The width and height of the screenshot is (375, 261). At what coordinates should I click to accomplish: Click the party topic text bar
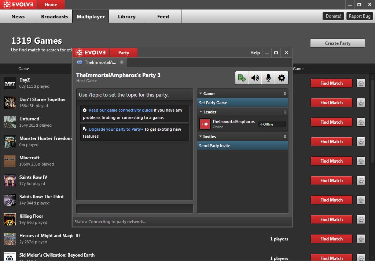coord(135,95)
